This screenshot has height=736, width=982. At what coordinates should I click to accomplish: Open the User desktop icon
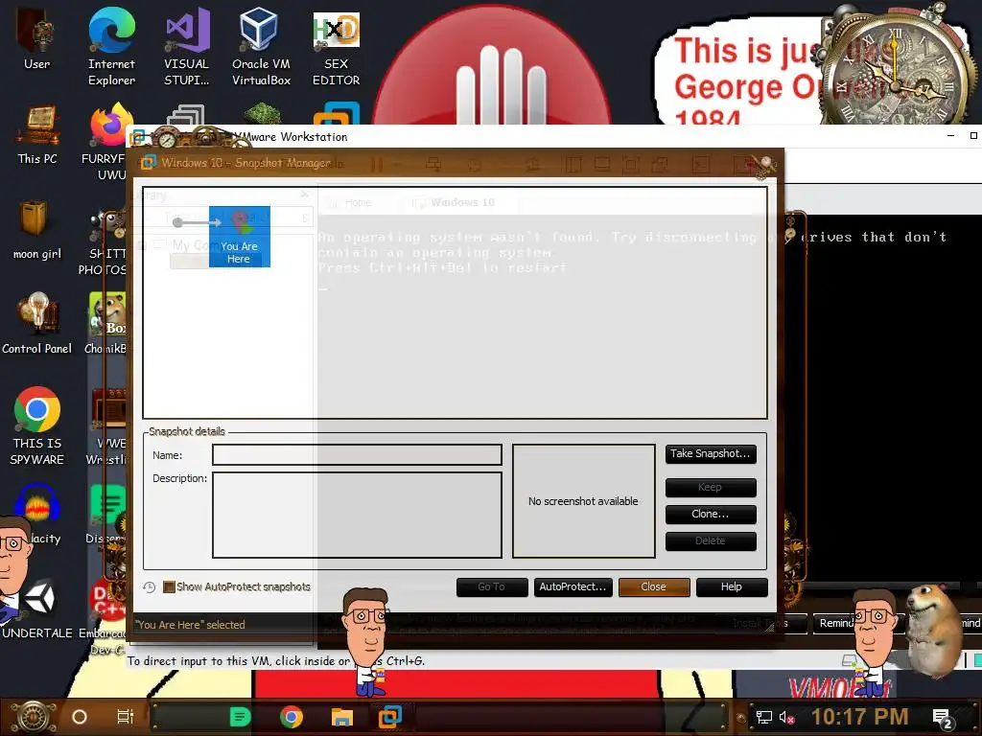point(37,38)
